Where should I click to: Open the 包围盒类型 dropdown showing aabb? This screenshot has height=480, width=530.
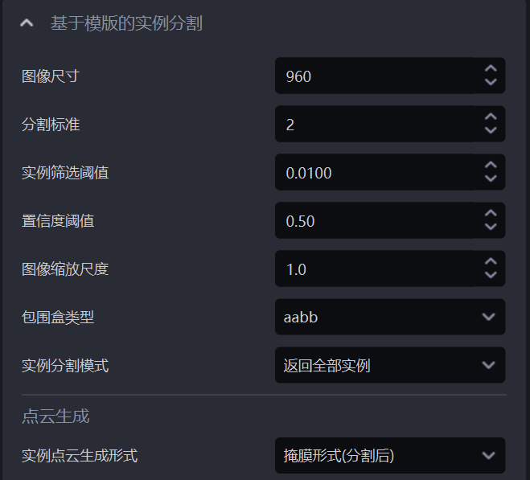[389, 317]
